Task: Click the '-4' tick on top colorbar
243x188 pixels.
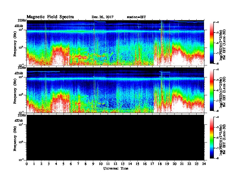Action: (x=217, y=22)
